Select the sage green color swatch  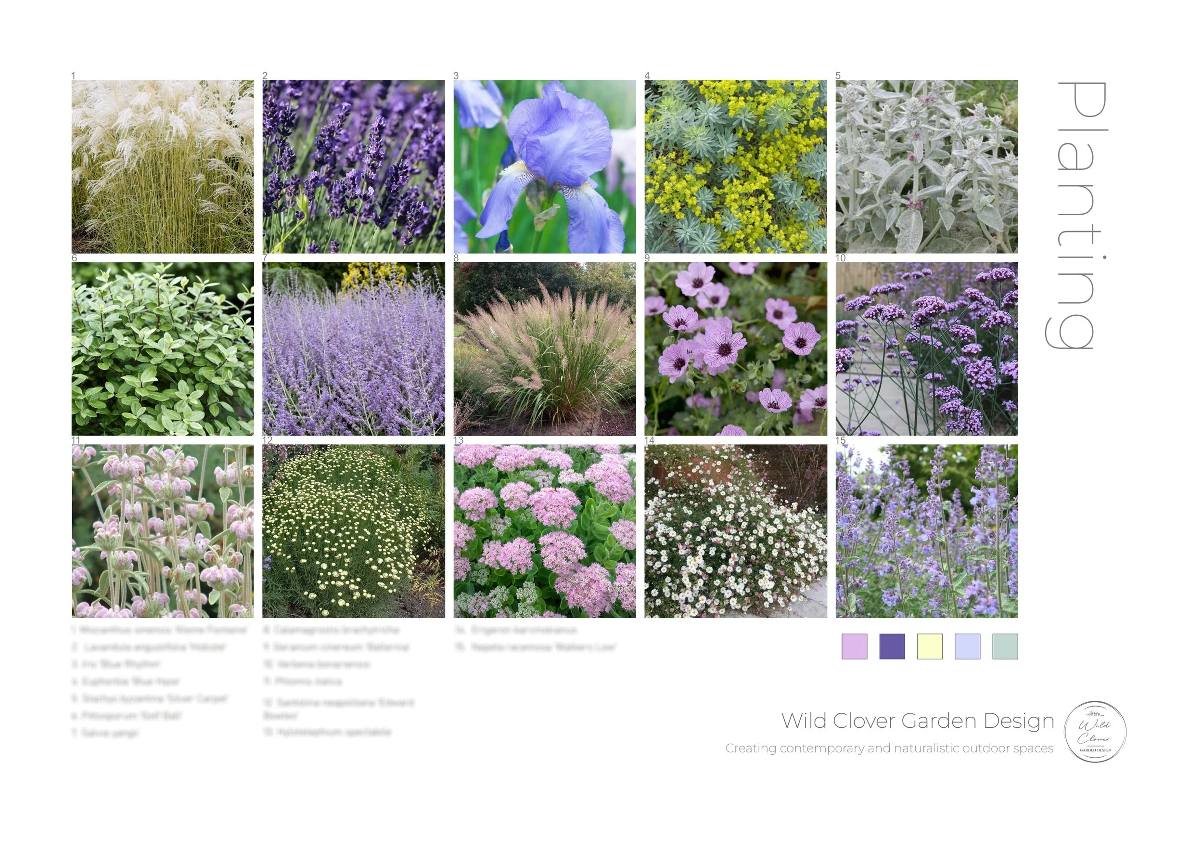pos(1005,646)
